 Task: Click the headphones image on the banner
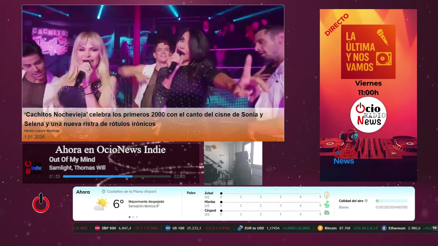pos(349,135)
